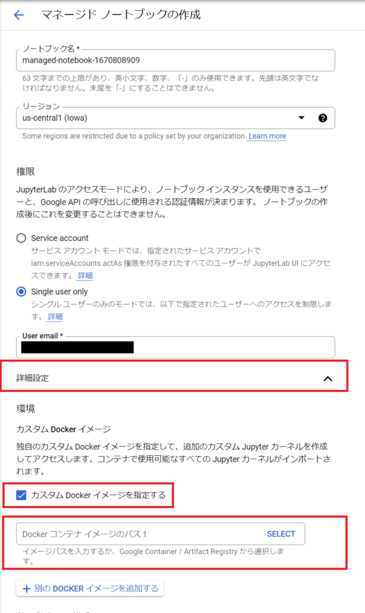The width and height of the screenshot is (365, 613).
Task: Open the region help question mark icon
Action: pos(323,118)
